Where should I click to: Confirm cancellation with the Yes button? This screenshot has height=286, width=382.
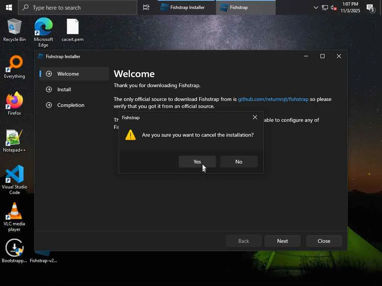pos(197,162)
